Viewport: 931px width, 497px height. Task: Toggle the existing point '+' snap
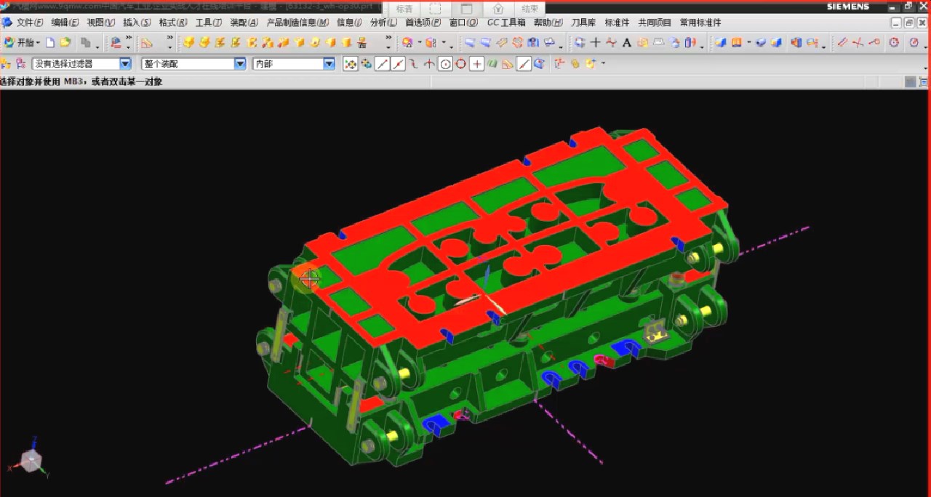477,64
